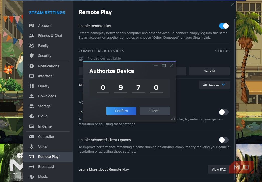Select the Friends & Chat icon
The image size is (262, 182).
click(x=31, y=35)
